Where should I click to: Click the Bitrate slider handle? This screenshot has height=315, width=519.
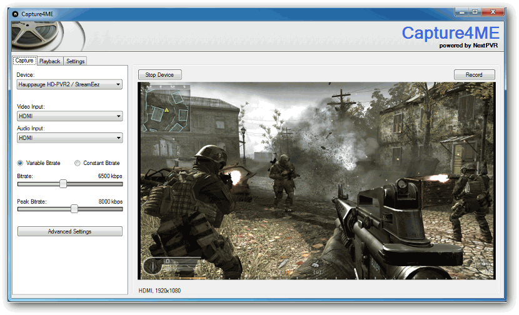[63, 184]
